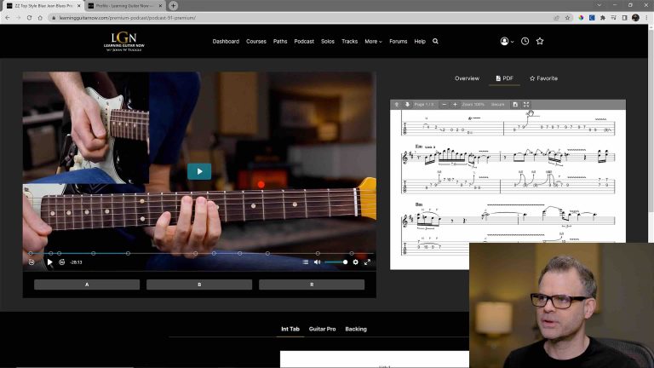
Task: Set loop point B button
Action: pyautogui.click(x=199, y=285)
